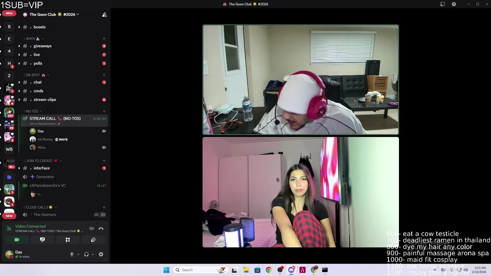
Task: Collapse the CLOSE CALLS category
Action: point(40,207)
